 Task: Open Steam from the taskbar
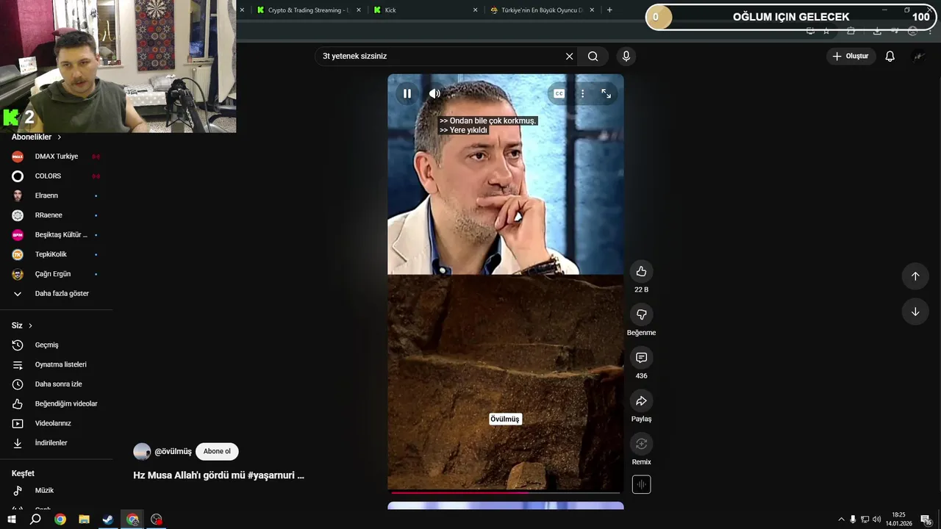108,519
